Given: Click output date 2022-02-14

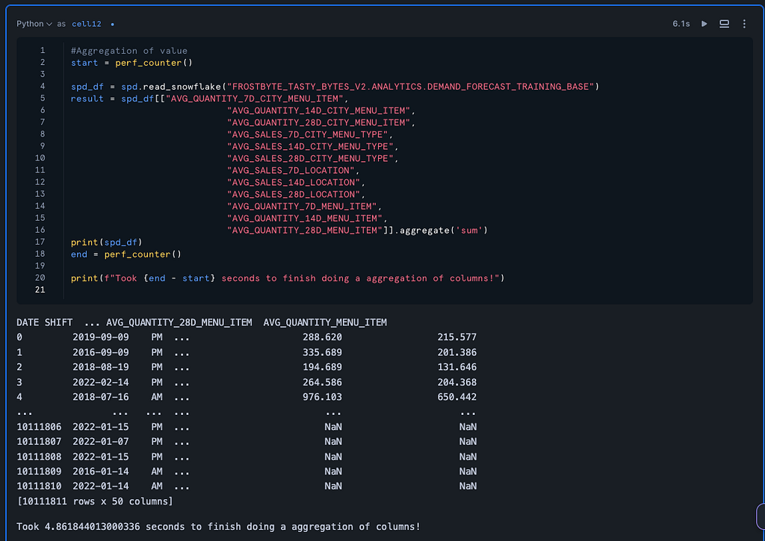Looking at the screenshot, I should pyautogui.click(x=101, y=383).
